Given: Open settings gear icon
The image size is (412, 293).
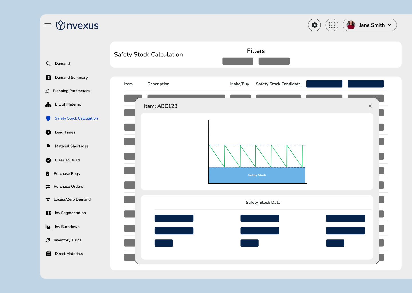Looking at the screenshot, I should 314,25.
